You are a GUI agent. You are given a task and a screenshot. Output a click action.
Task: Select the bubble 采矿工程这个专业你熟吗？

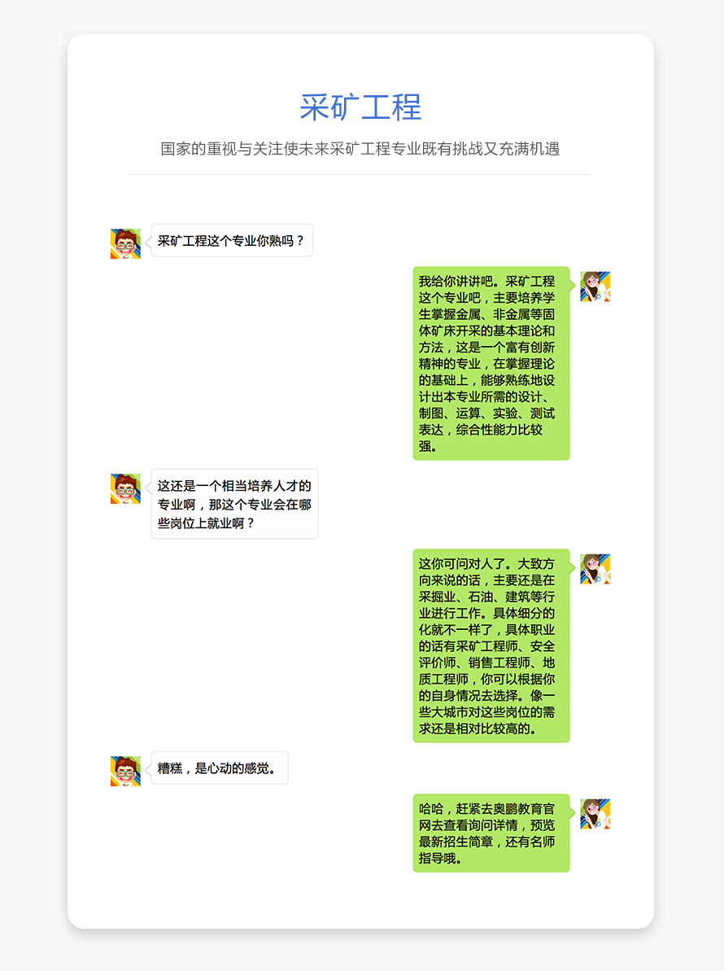click(x=232, y=240)
